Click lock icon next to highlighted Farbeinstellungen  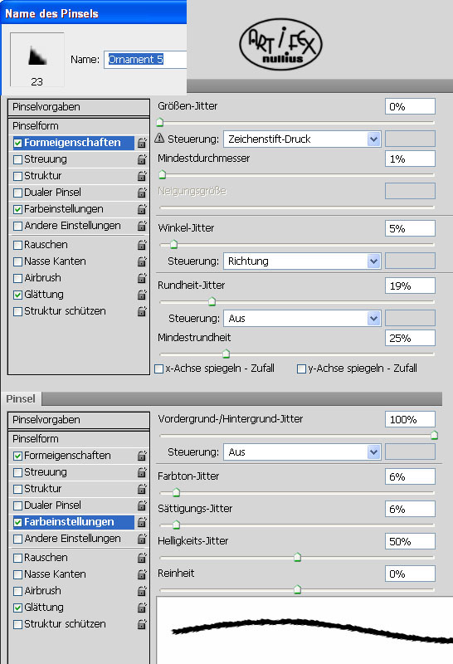click(142, 522)
